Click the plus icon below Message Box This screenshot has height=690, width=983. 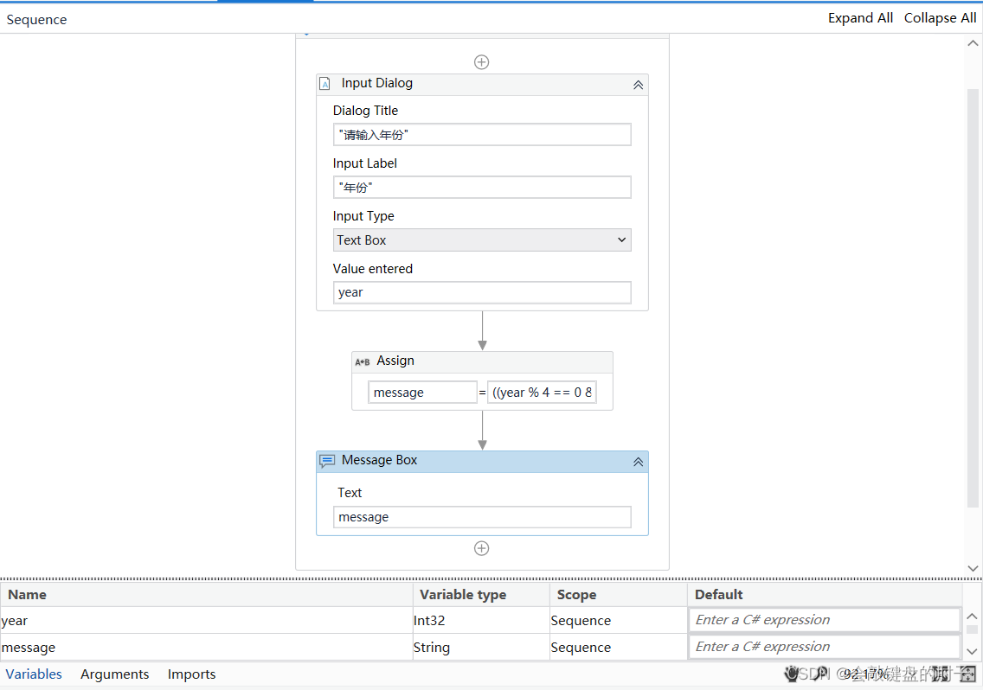(x=481, y=547)
